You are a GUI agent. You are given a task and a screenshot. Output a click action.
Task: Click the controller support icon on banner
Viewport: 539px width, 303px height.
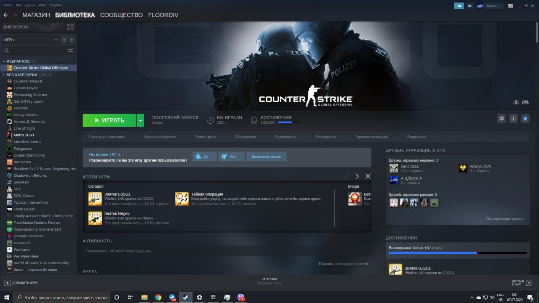pos(525,102)
